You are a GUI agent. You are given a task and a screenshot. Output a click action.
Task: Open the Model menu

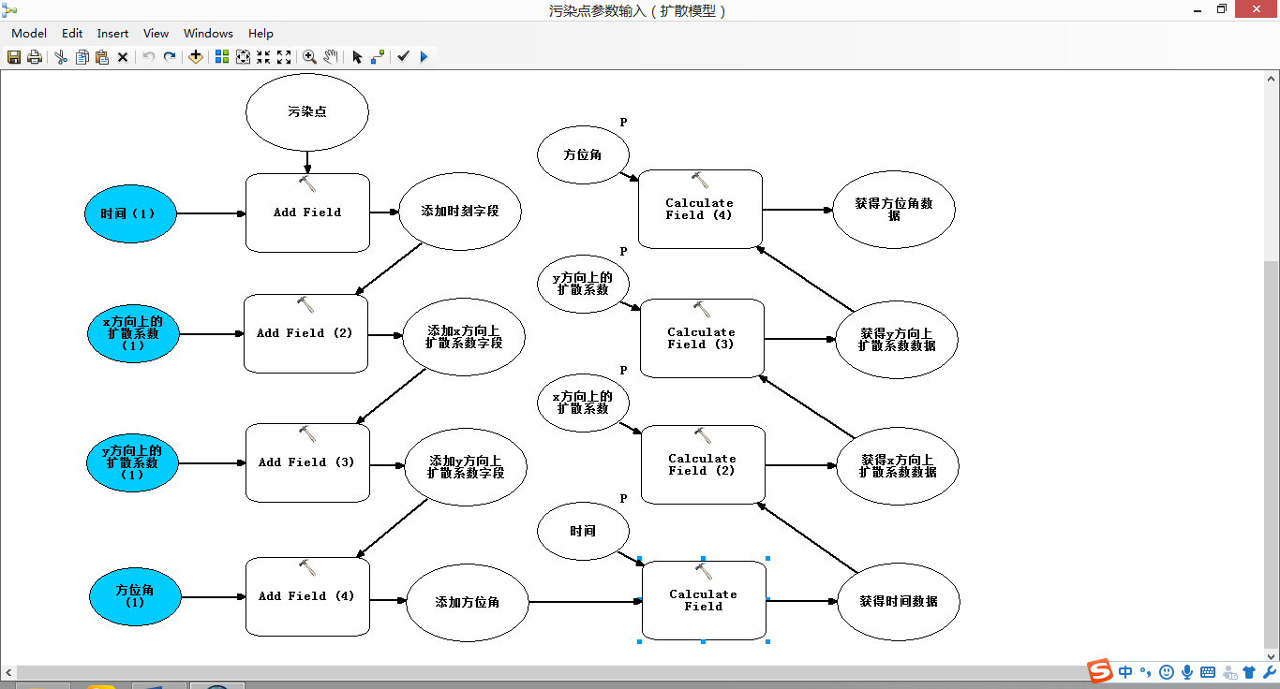[29, 33]
